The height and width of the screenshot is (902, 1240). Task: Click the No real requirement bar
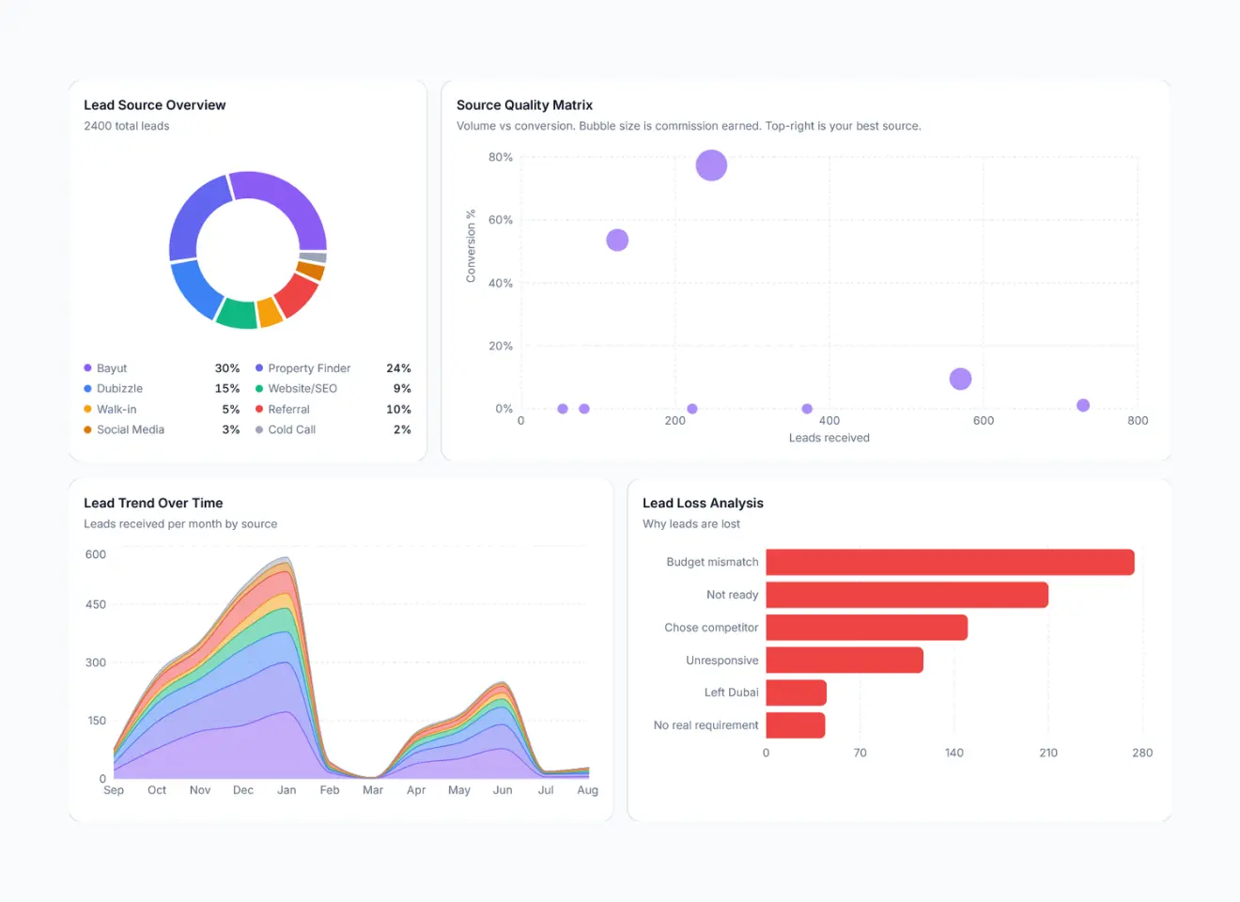[796, 725]
